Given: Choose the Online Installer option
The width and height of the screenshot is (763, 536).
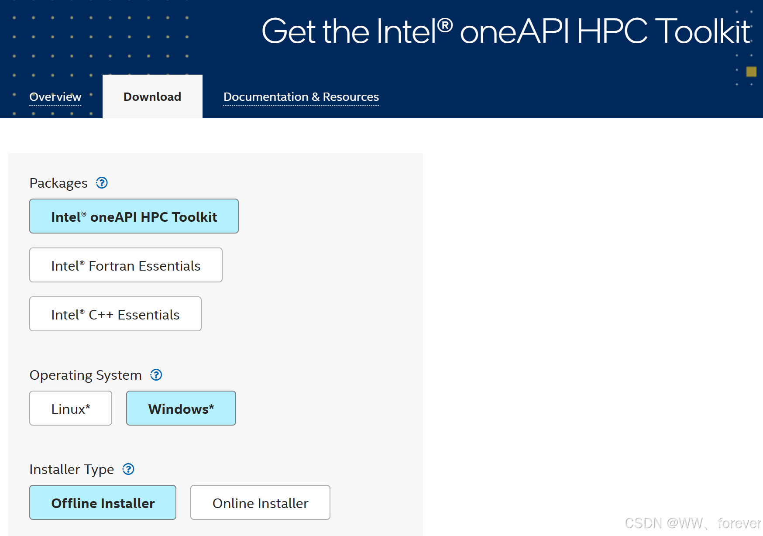Looking at the screenshot, I should (x=260, y=502).
